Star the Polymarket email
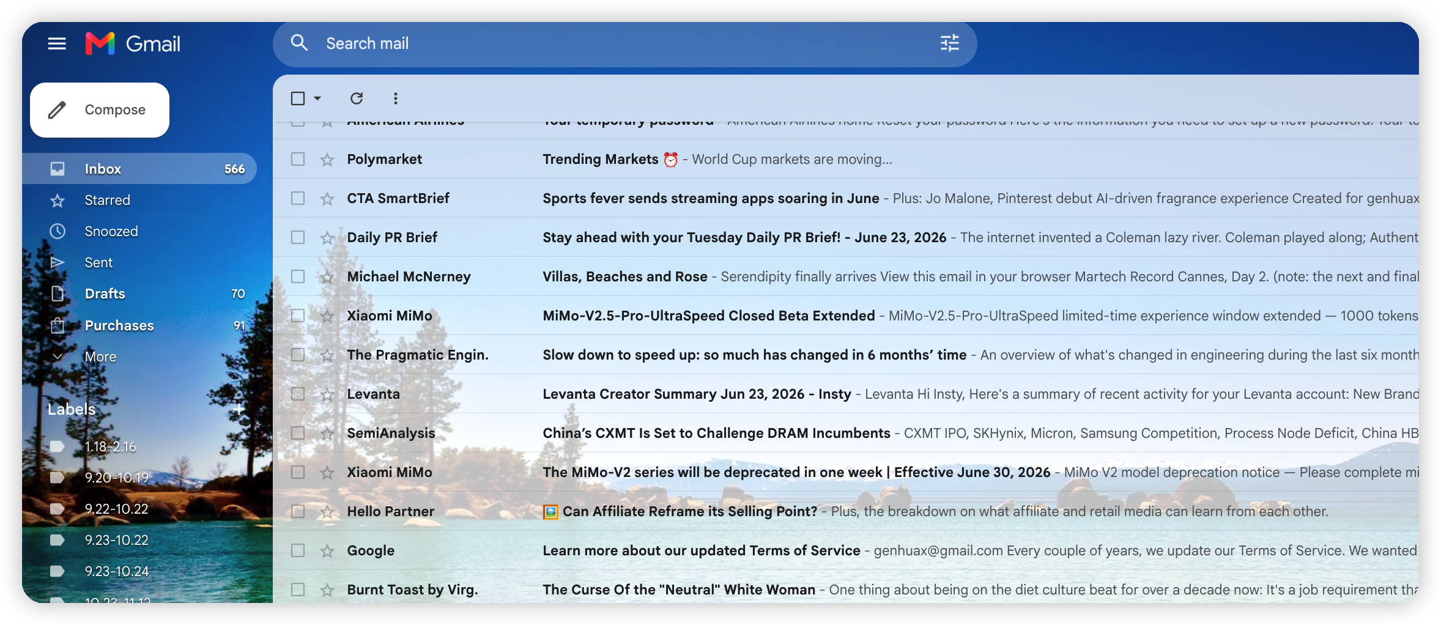This screenshot has height=625, width=1441. (327, 160)
